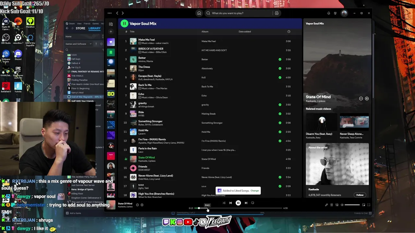Sort by the Album column header
This screenshot has width=415, height=233.
point(205,32)
